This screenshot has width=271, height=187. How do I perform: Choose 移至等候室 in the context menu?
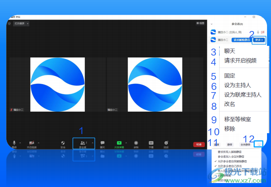tap(238, 119)
